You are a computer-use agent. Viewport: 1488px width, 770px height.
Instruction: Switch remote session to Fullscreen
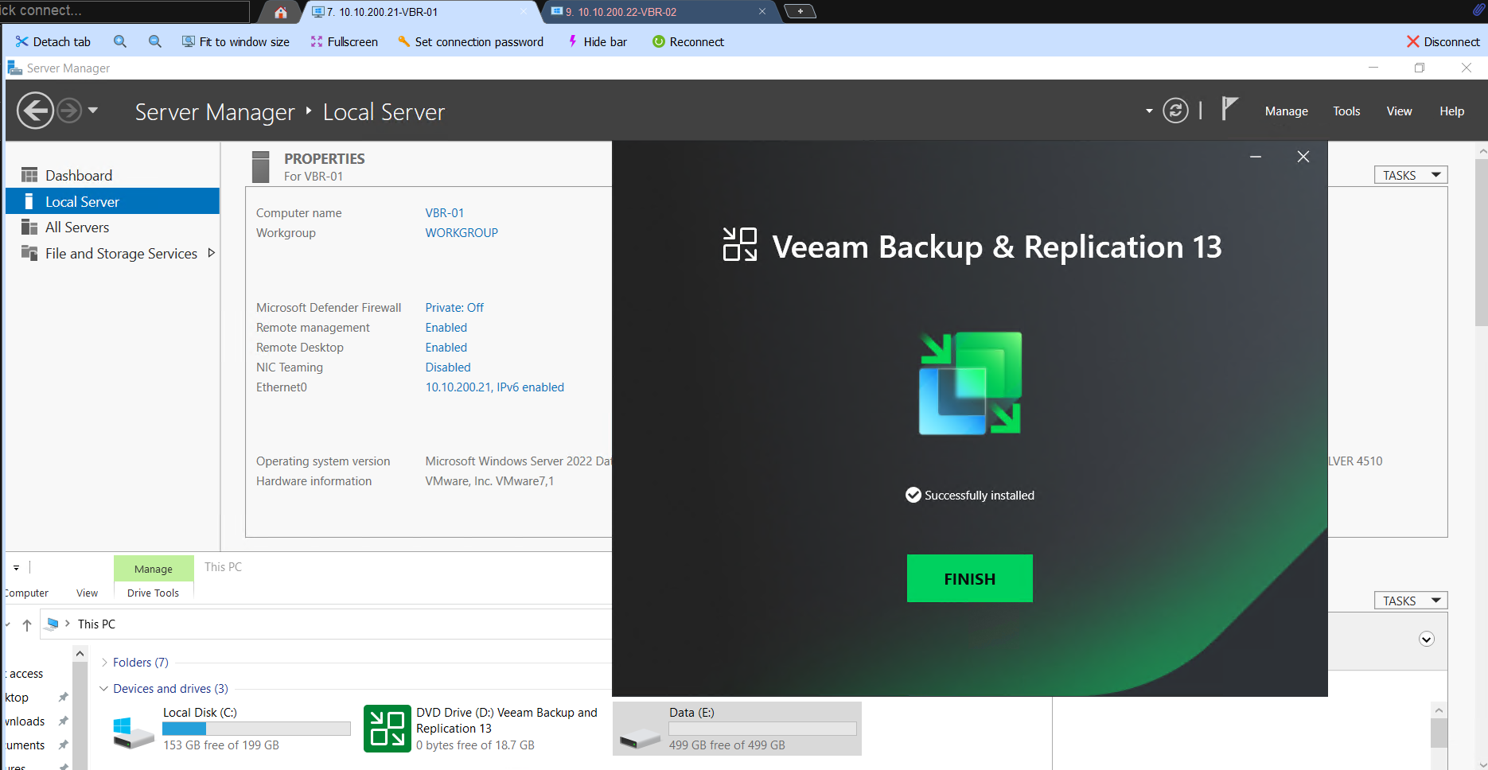click(344, 41)
